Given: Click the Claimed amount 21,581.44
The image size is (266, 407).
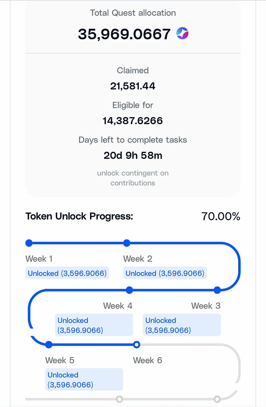Looking at the screenshot, I should pos(133,86).
